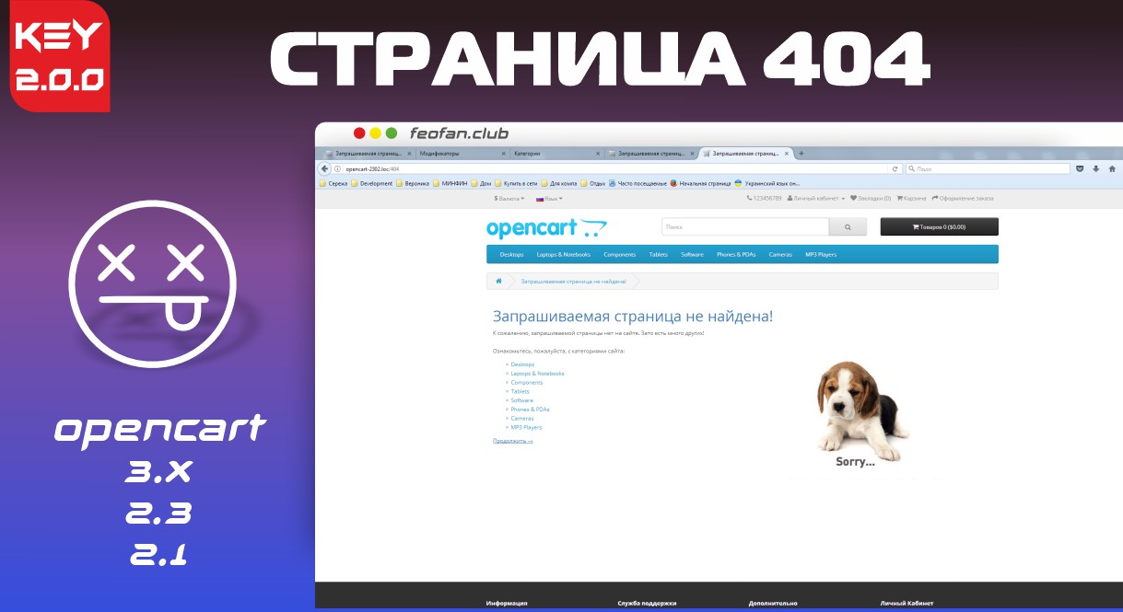Go back with the browser back arrow
1123x612 pixels.
pos(324,169)
